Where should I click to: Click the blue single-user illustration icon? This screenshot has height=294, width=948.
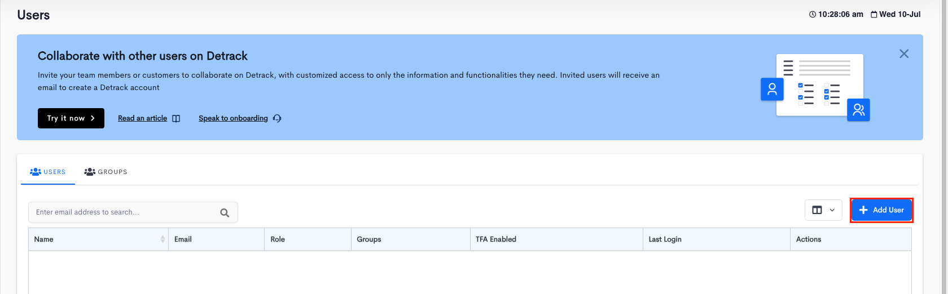772,89
